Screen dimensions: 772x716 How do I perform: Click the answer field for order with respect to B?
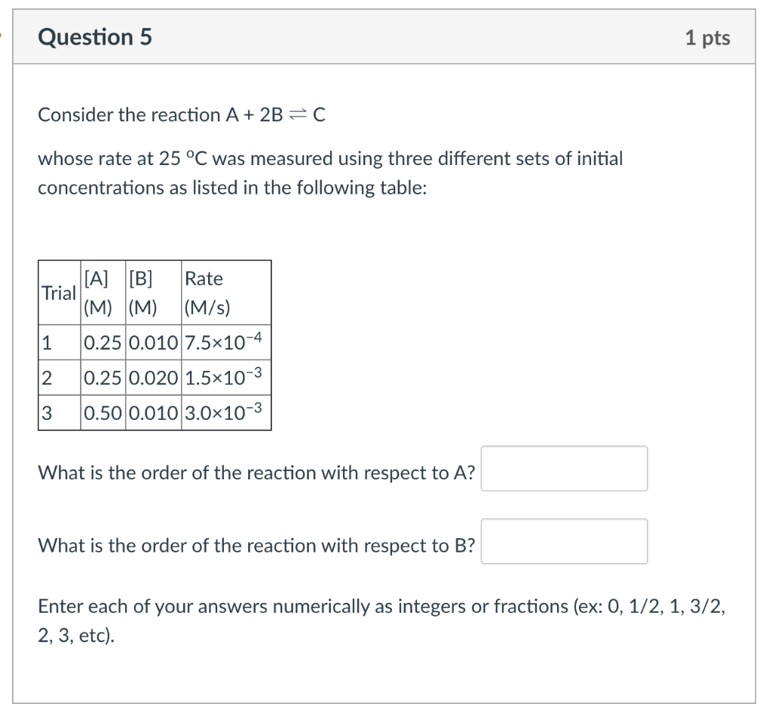click(x=564, y=540)
